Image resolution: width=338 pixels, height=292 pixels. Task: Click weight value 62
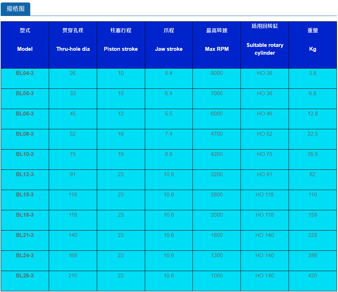point(313,174)
